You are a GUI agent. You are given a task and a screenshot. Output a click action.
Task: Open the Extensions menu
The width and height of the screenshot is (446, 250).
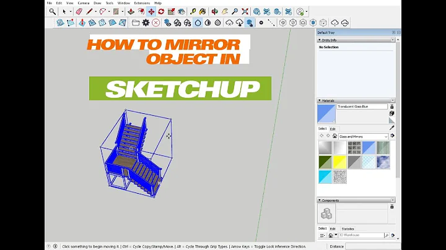142,3
